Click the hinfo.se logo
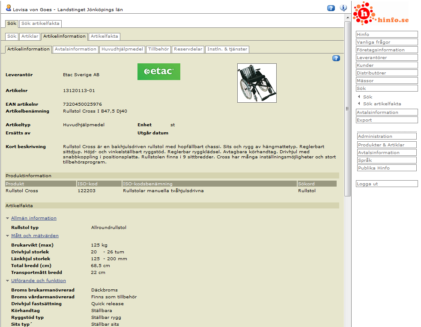The width and height of the screenshot is (421, 327). [x=381, y=13]
